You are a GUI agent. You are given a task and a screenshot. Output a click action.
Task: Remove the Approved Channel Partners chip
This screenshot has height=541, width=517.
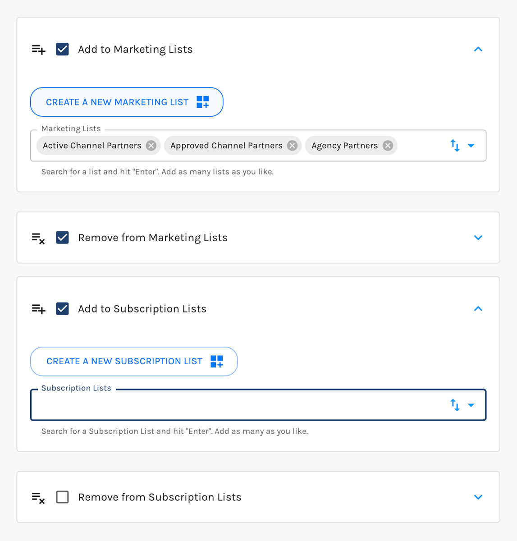(x=292, y=145)
